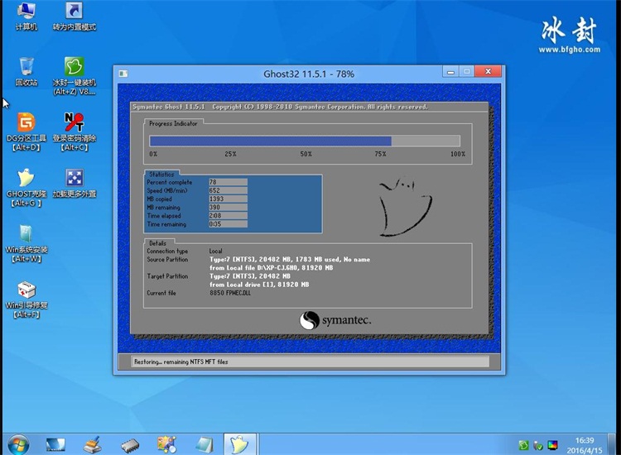Open the 计算机 desktop icon
This screenshot has width=621, height=455.
point(26,16)
